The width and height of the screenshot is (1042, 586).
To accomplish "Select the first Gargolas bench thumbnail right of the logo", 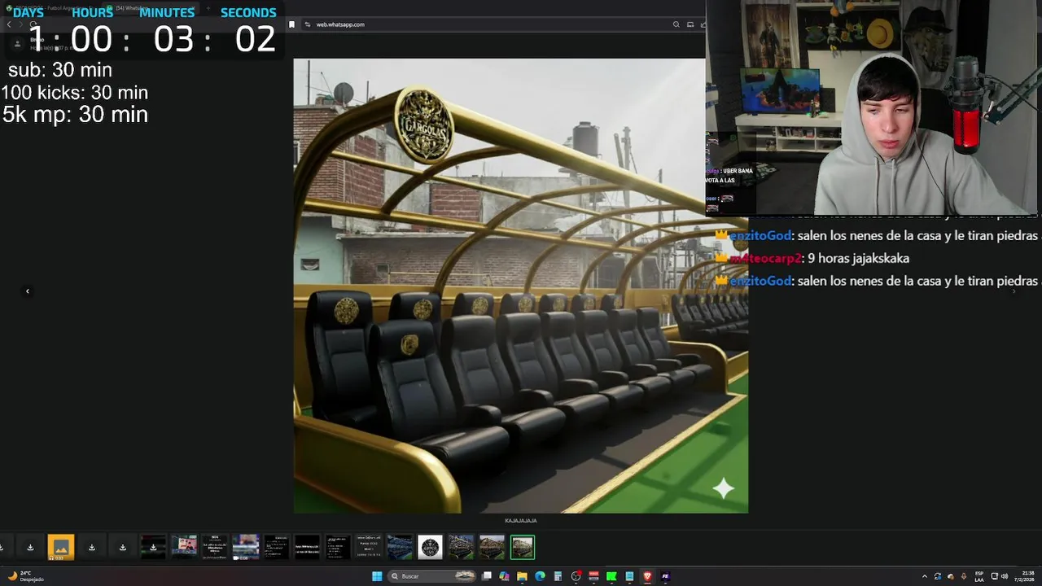I will [461, 547].
